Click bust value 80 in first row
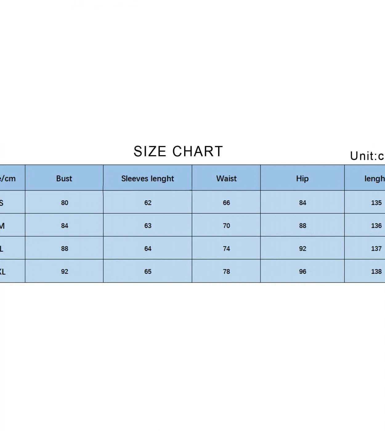Screen dimensions: 385x431 coord(65,203)
